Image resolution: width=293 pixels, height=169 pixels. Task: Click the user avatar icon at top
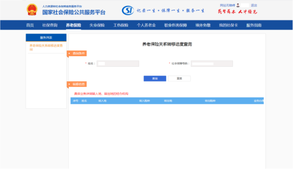pyautogui.click(x=238, y=5)
